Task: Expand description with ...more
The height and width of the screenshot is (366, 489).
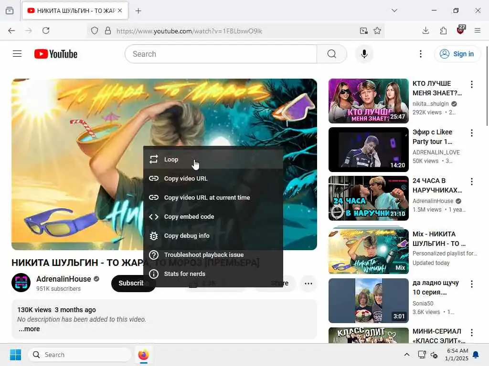Action: (29, 329)
